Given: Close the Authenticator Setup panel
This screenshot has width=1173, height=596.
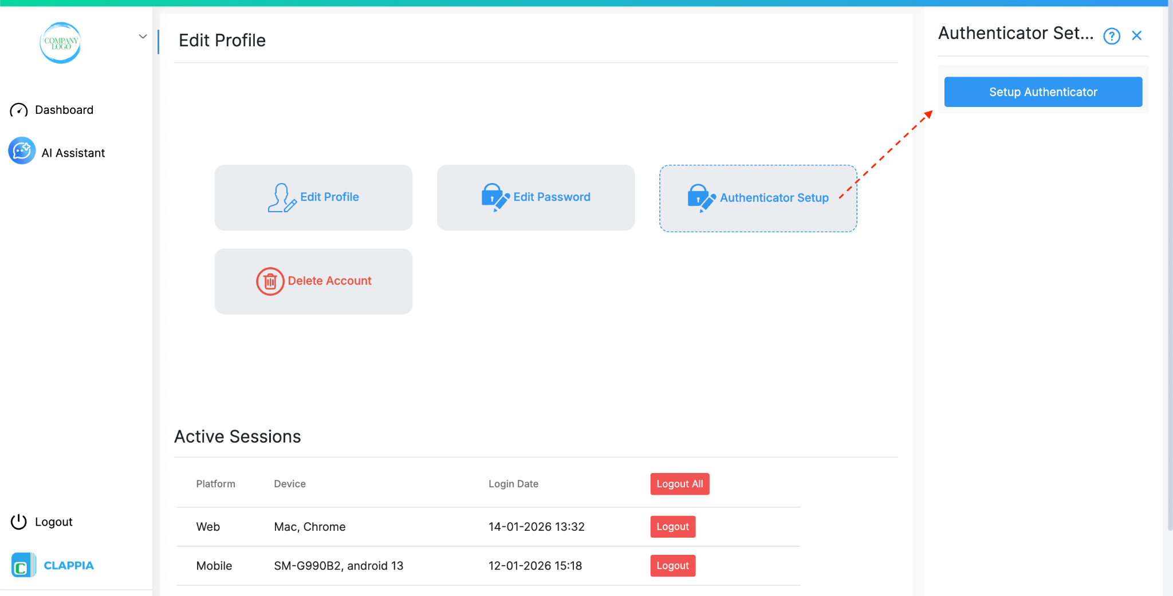Looking at the screenshot, I should (x=1136, y=35).
